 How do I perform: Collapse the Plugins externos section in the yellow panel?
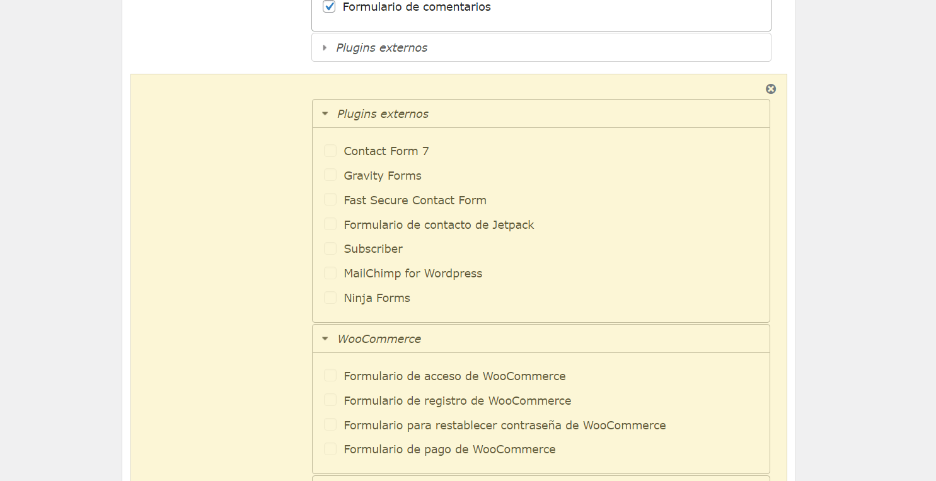point(325,114)
